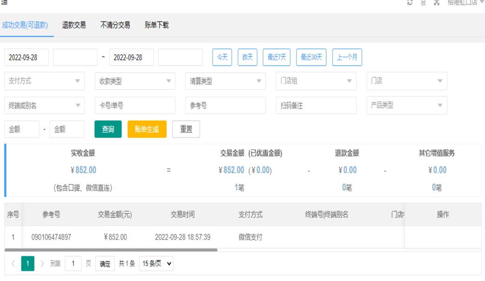
Task: Click the trash icon in top bar
Action: (423, 2)
